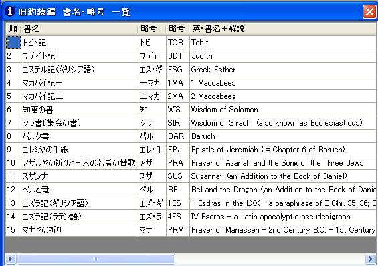Viewport: 378px width, 266px height.
Task: Select the マナセの祈り cell
Action: [80, 230]
